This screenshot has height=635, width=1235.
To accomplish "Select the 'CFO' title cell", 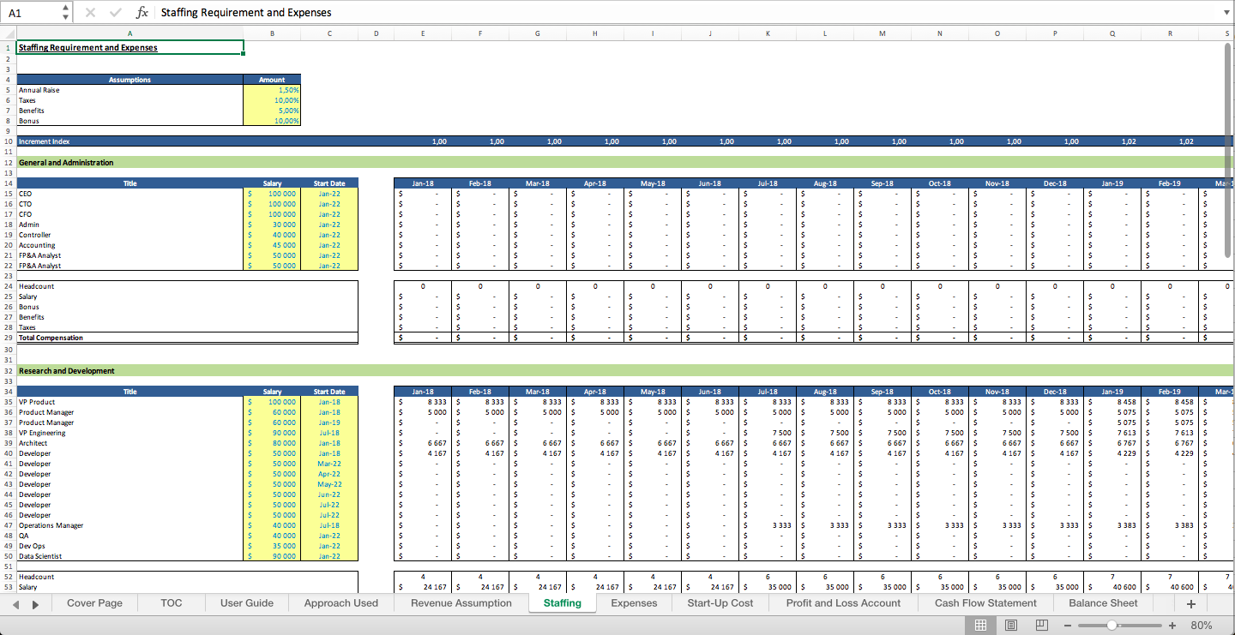I will coord(130,214).
